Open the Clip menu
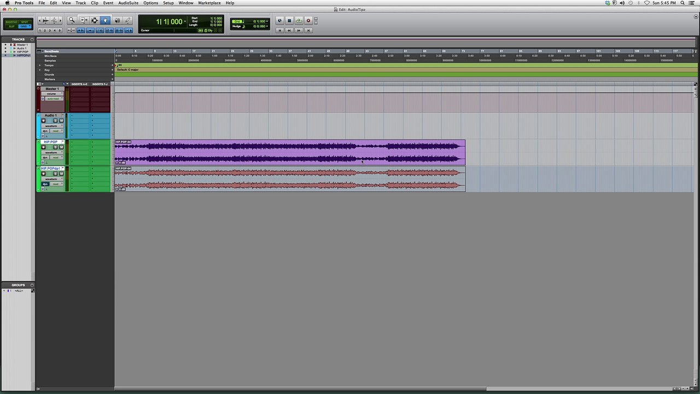 pyautogui.click(x=95, y=3)
